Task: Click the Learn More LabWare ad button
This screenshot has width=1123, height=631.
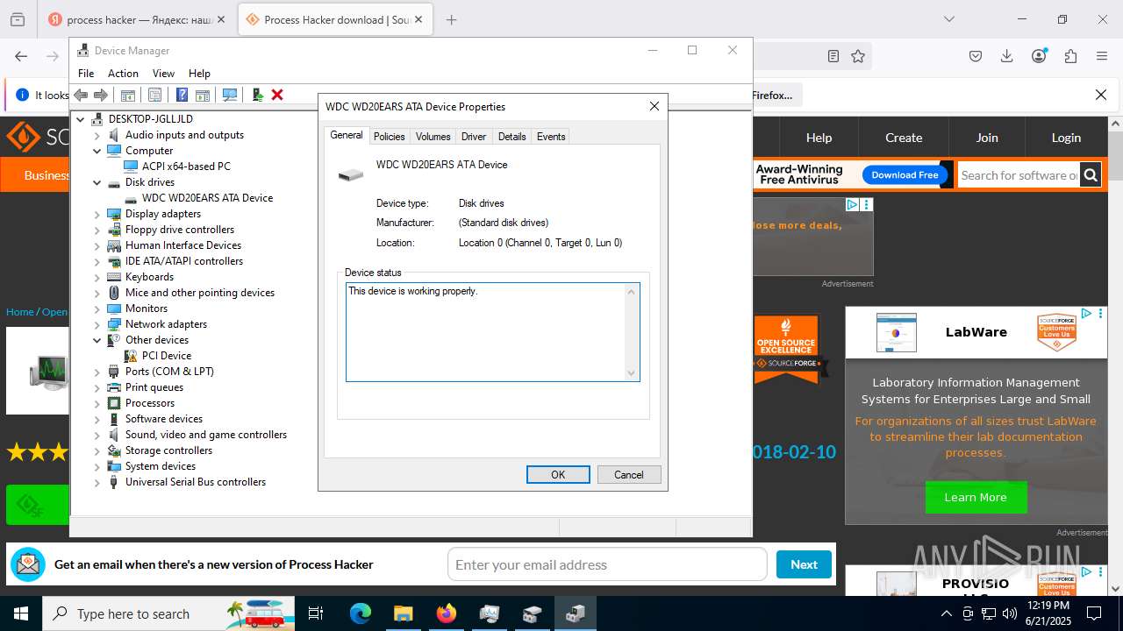Action: 976,497
